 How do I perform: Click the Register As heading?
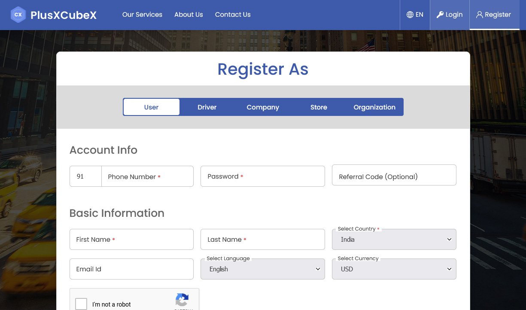click(263, 69)
